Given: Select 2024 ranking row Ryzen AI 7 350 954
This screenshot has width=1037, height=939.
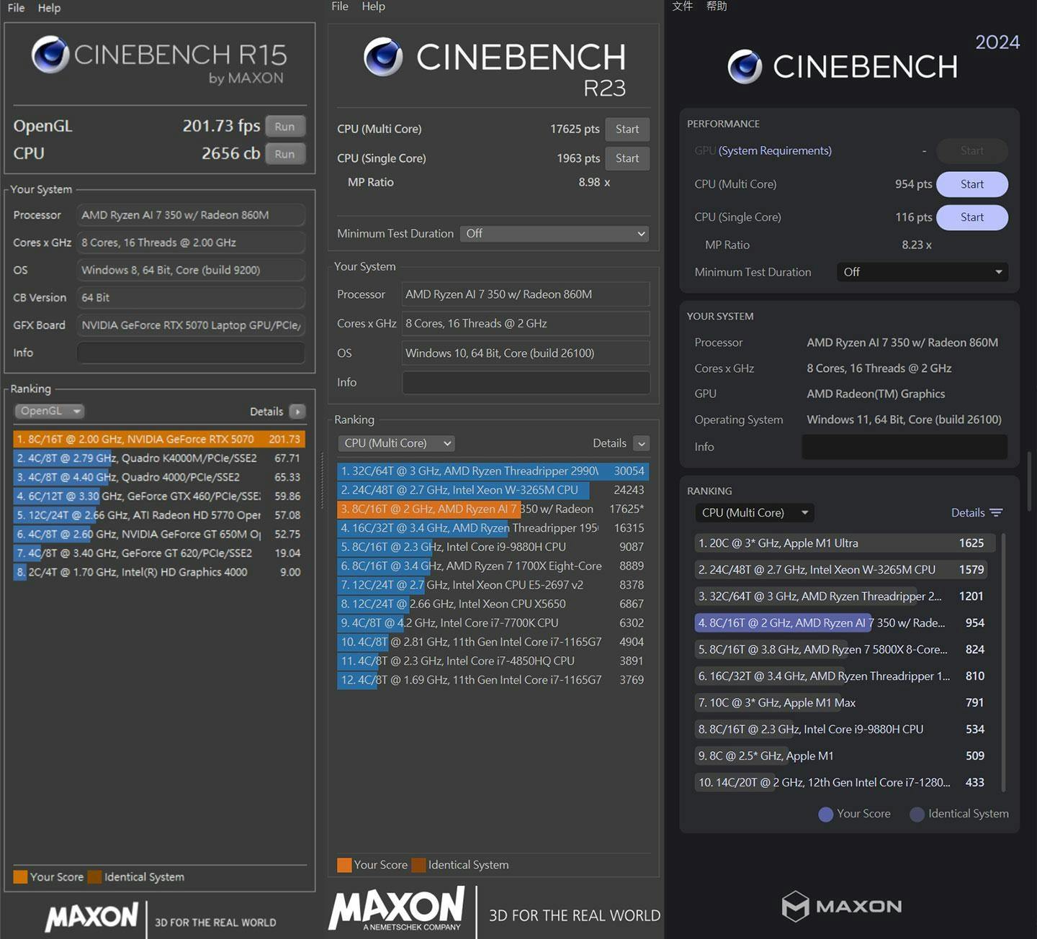Looking at the screenshot, I should (845, 623).
